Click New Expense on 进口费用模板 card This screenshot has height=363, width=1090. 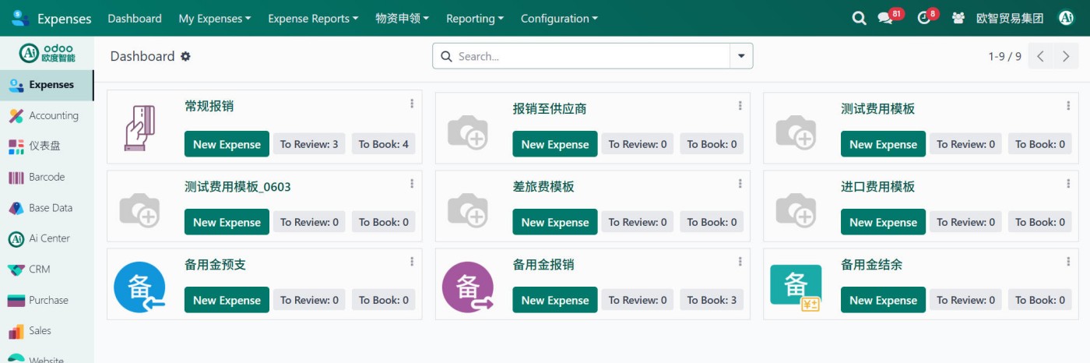tap(883, 222)
